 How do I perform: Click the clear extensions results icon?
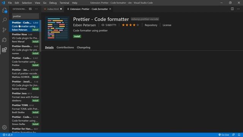tap(30, 9)
